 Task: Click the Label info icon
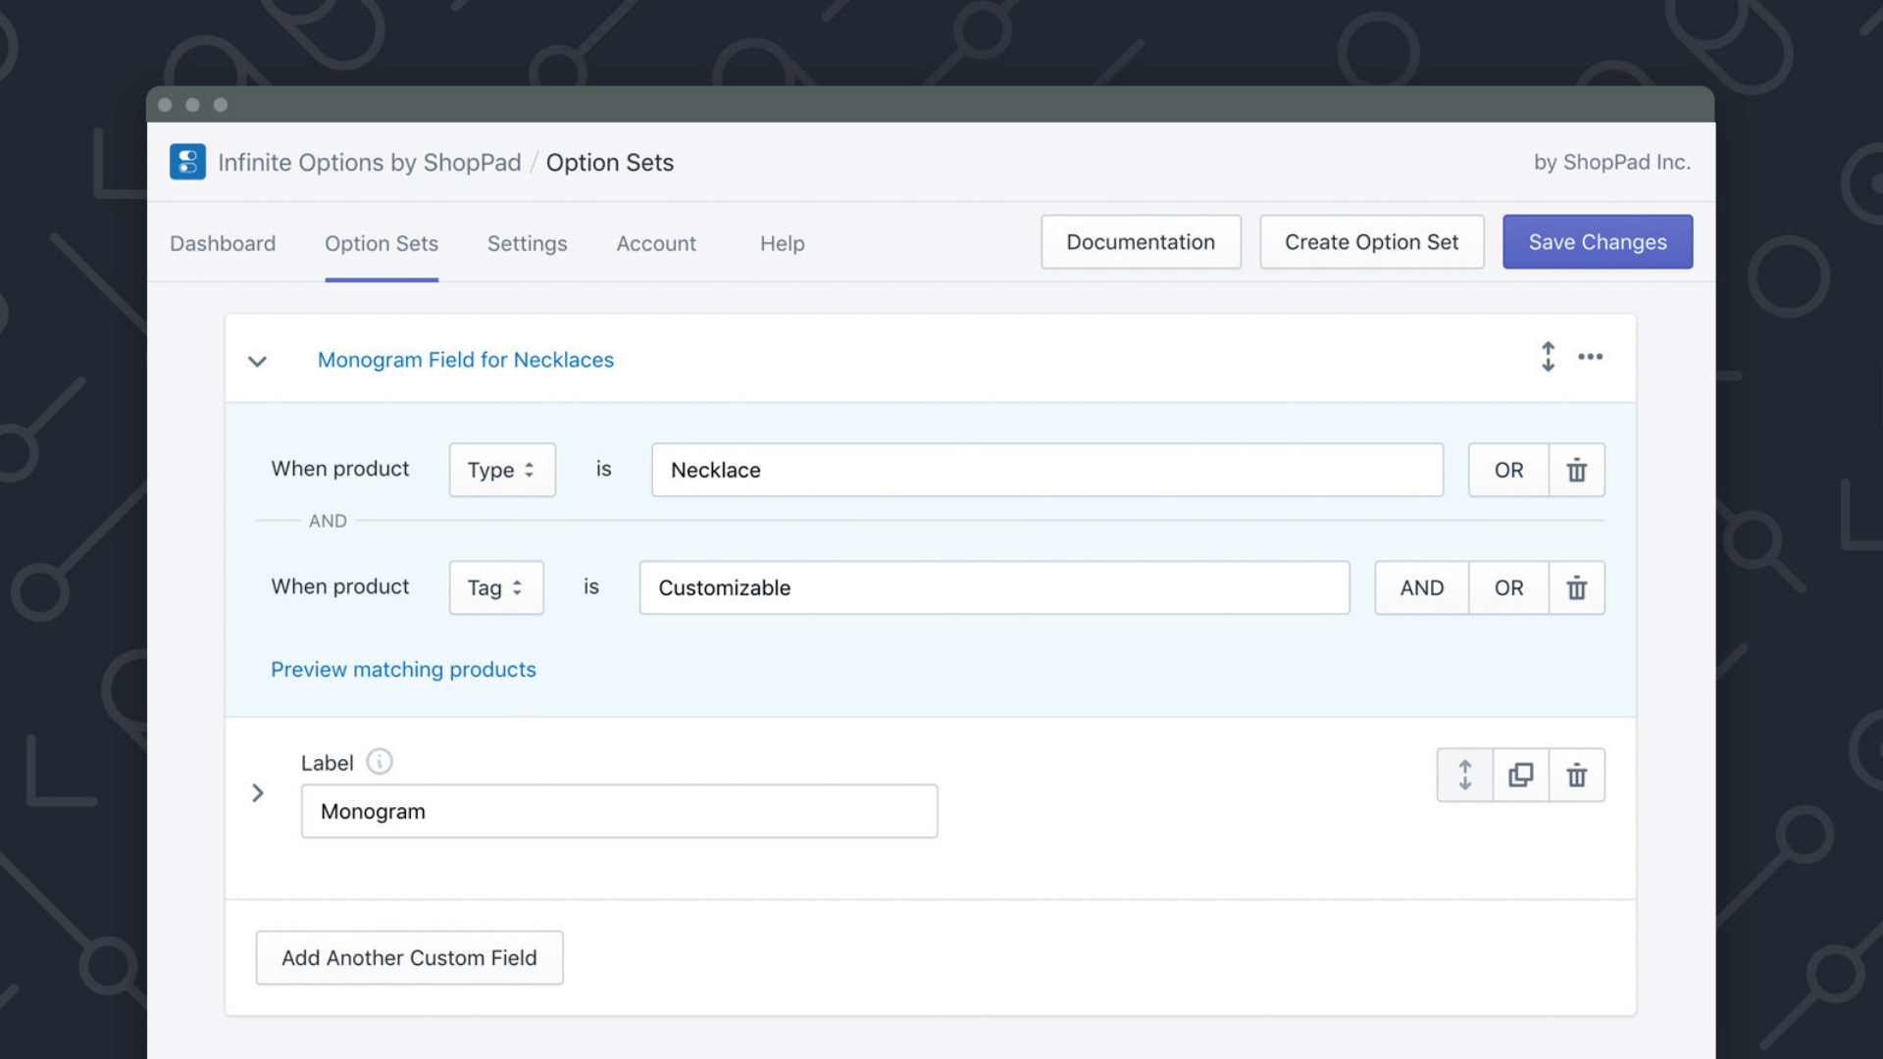380,762
